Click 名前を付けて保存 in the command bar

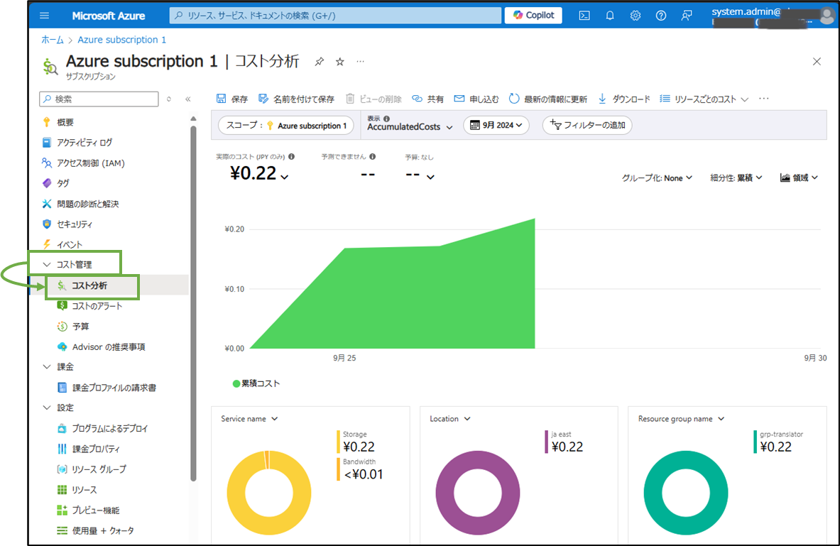tap(296, 99)
